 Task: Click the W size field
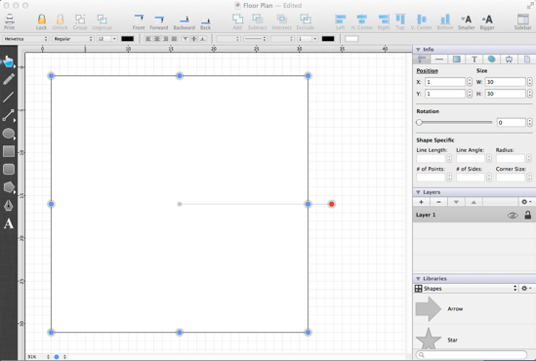tap(505, 82)
